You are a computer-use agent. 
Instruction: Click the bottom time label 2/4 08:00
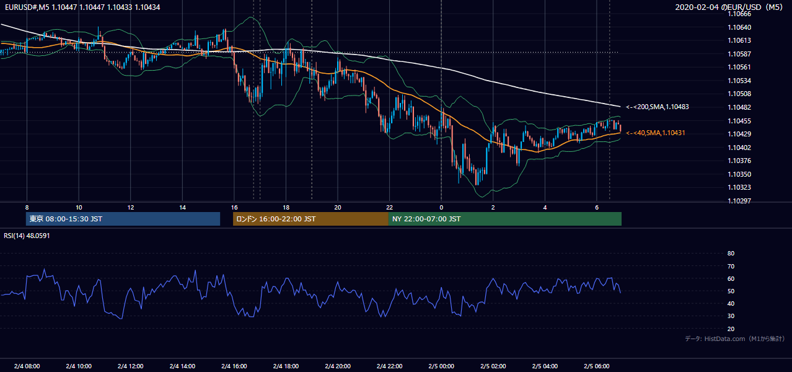pos(27,366)
